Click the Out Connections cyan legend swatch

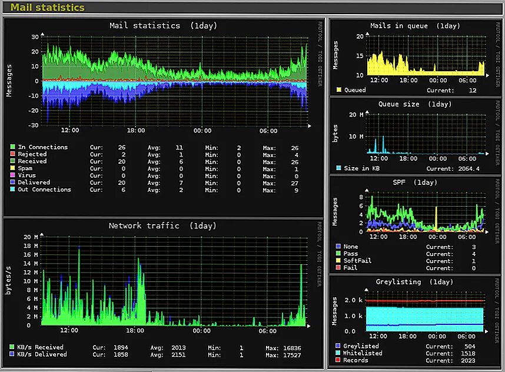pos(12,190)
